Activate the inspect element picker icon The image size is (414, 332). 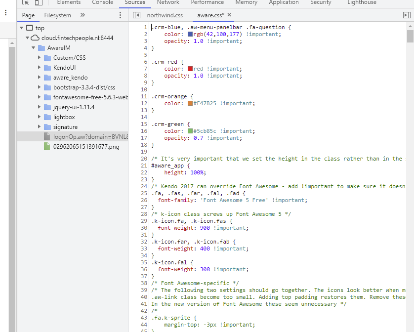pyautogui.click(x=25, y=2)
